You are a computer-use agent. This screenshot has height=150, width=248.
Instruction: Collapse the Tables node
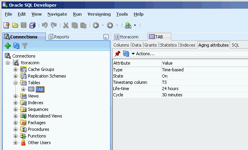[15, 83]
